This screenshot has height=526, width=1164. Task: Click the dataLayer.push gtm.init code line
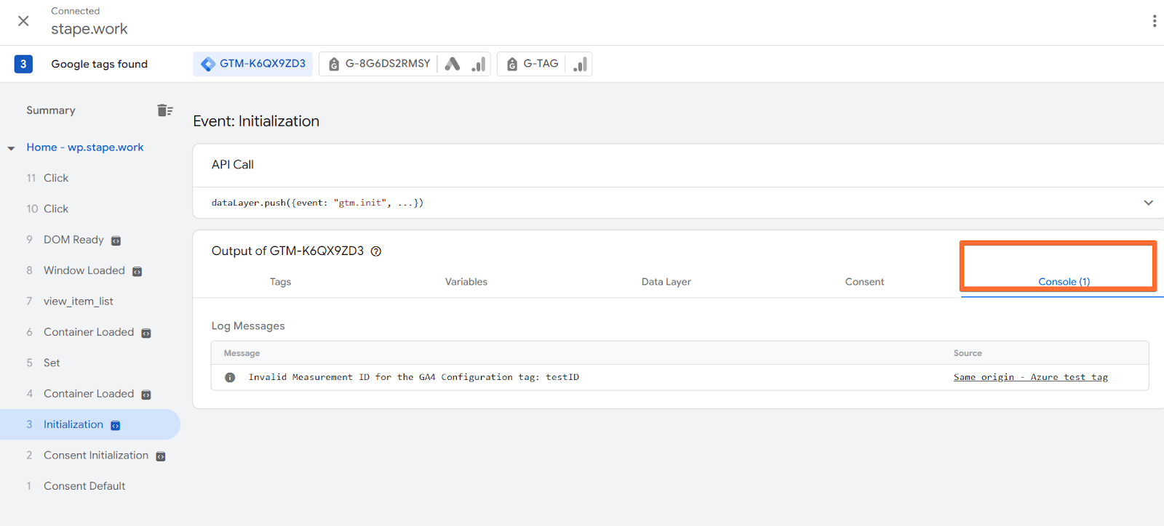point(317,203)
